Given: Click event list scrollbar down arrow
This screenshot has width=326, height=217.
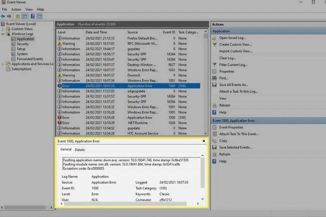Looking at the screenshot, I should point(206,133).
